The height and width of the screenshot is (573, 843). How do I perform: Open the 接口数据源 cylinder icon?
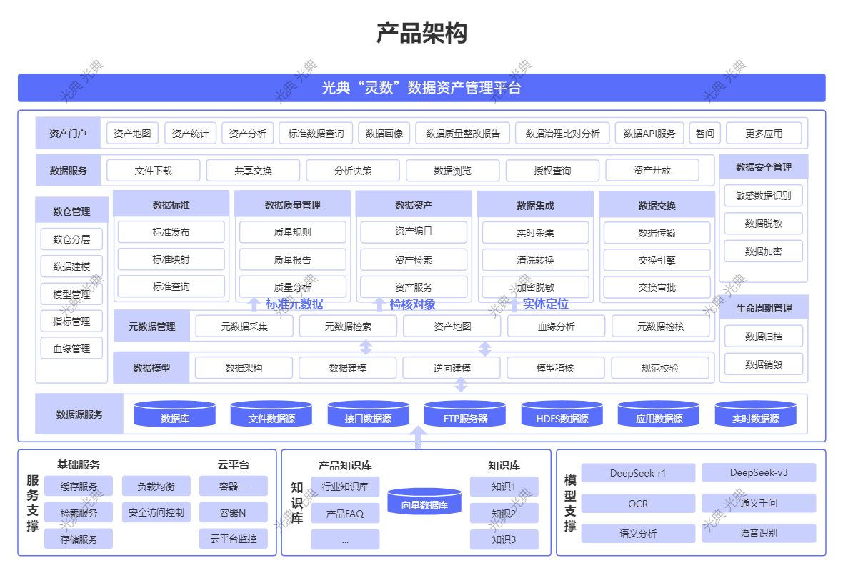(367, 414)
